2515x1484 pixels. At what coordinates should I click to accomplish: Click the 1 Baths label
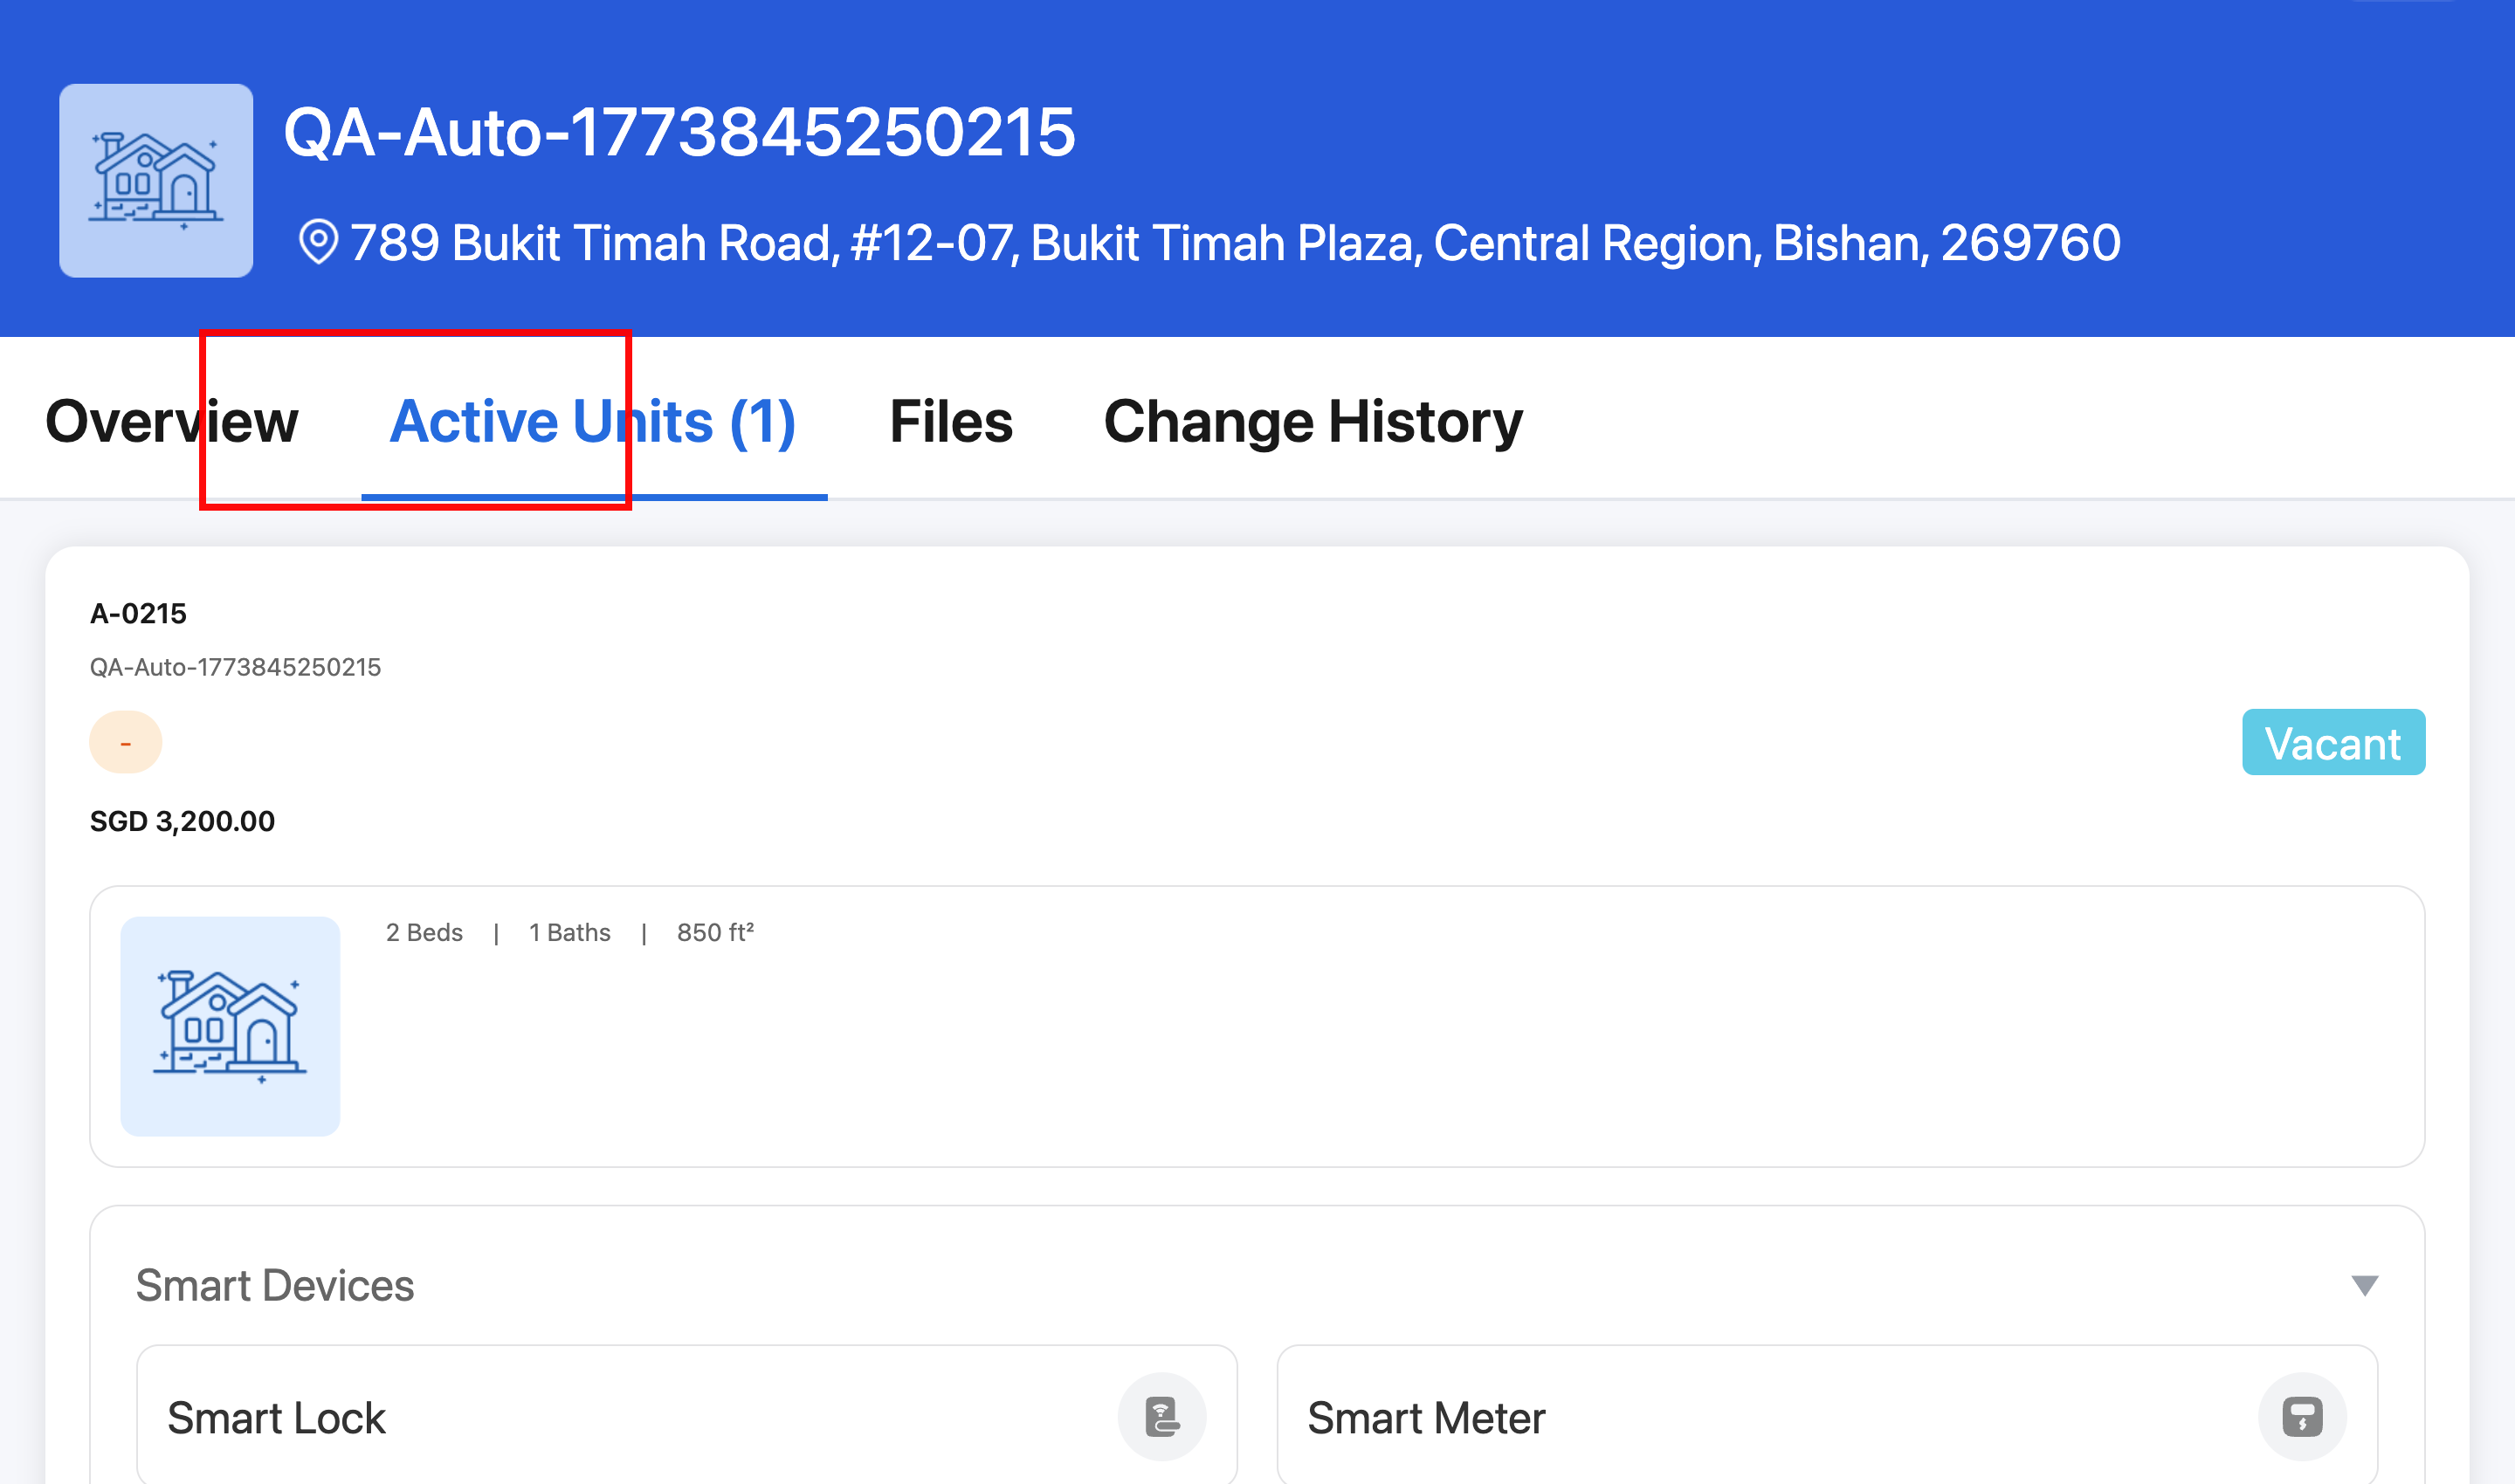click(569, 932)
